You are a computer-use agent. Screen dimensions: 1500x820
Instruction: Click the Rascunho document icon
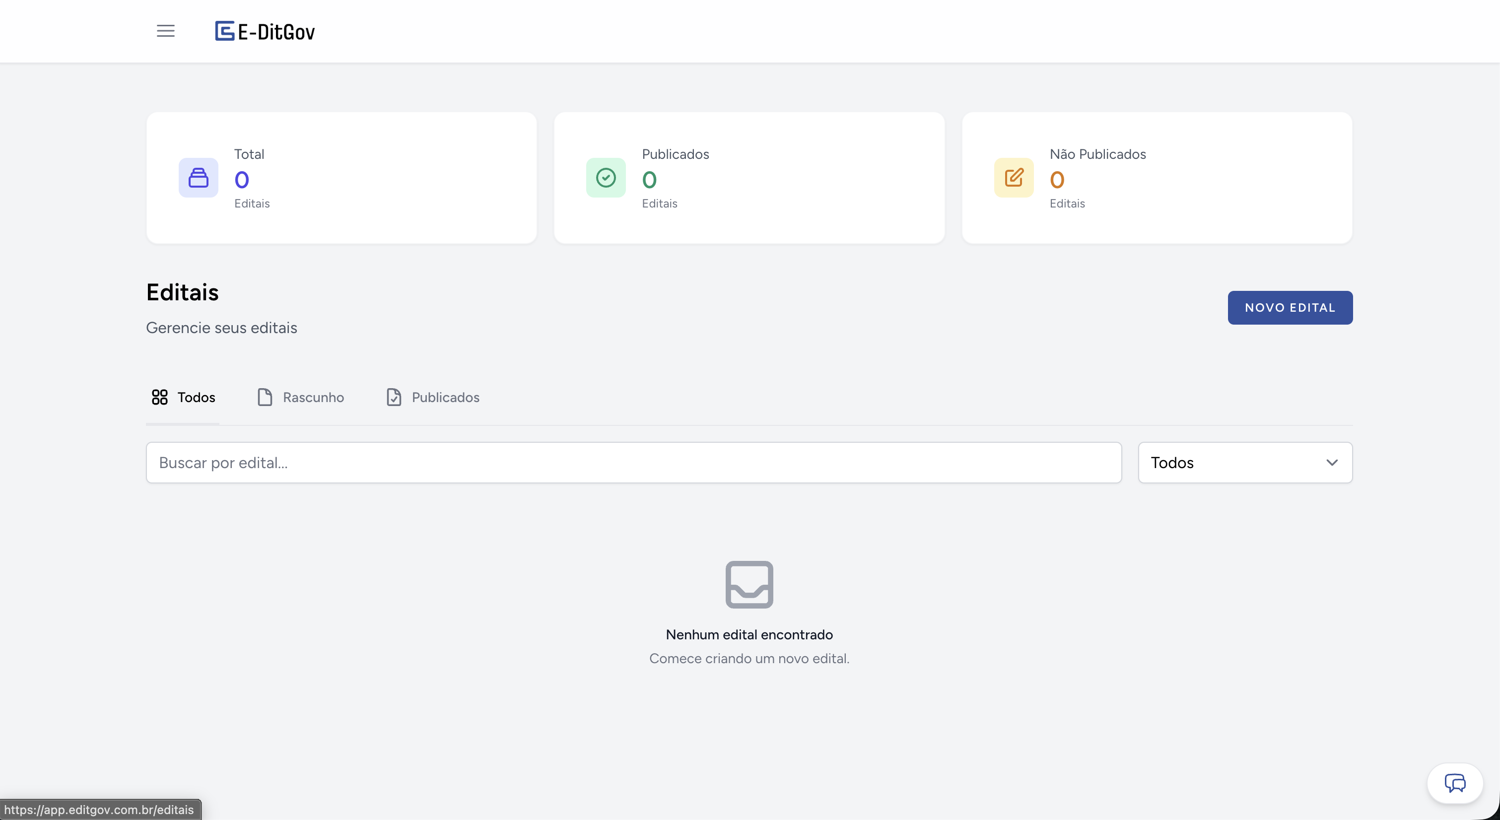(x=265, y=397)
